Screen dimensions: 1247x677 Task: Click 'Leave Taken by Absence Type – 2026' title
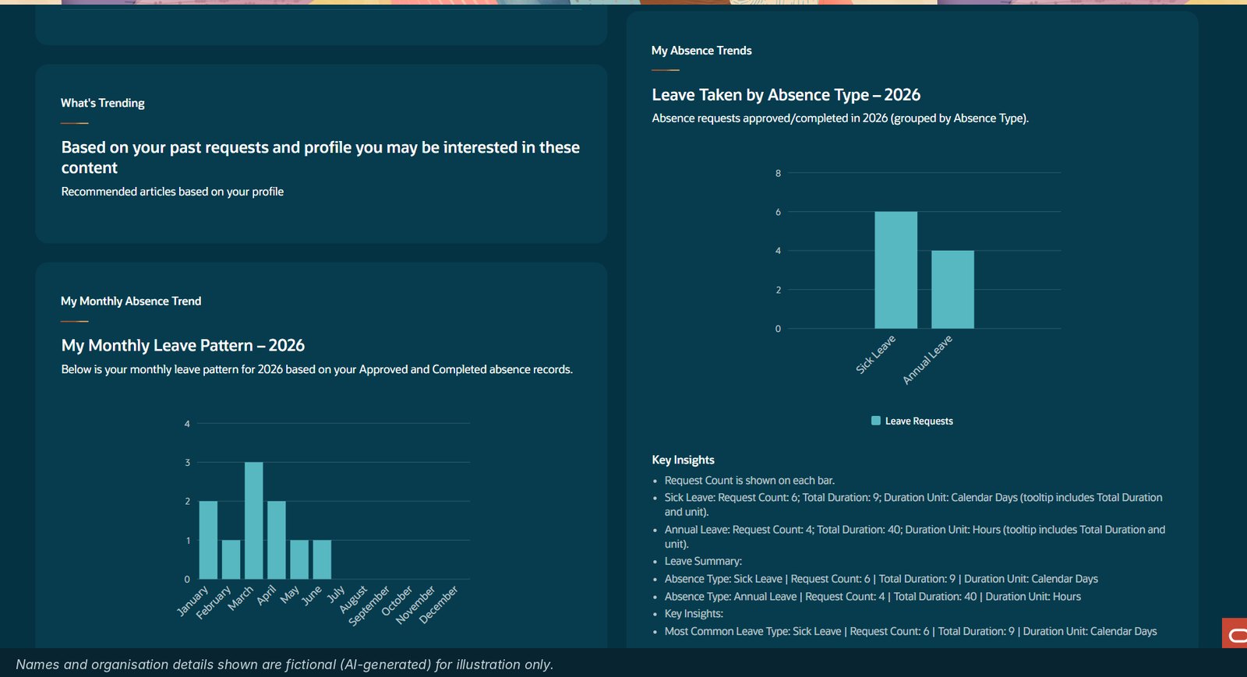point(786,95)
